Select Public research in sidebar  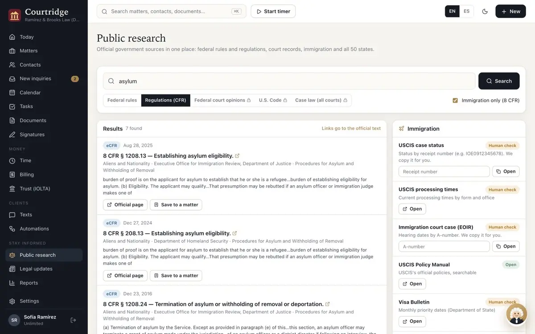point(44,255)
